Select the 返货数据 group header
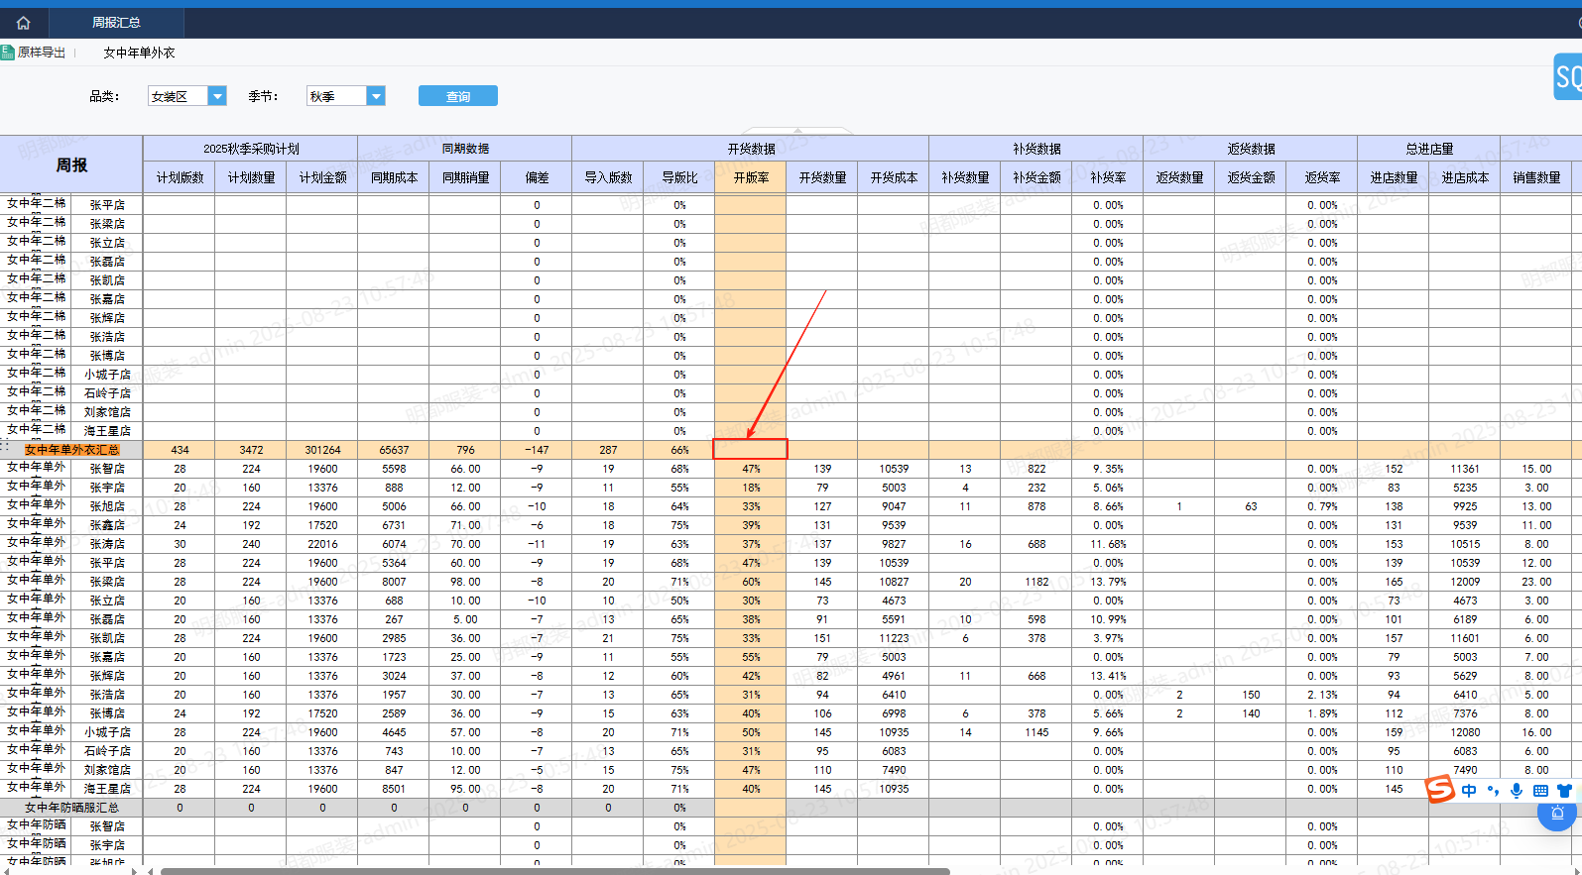Screen dimensions: 1582x875 (1251, 149)
